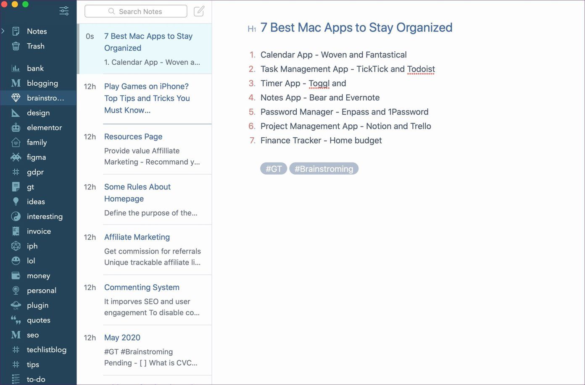
Task: Select the tips tag label
Action: pos(33,364)
